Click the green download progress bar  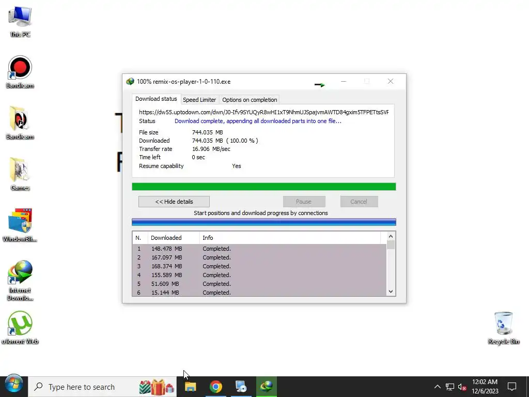[x=263, y=187]
